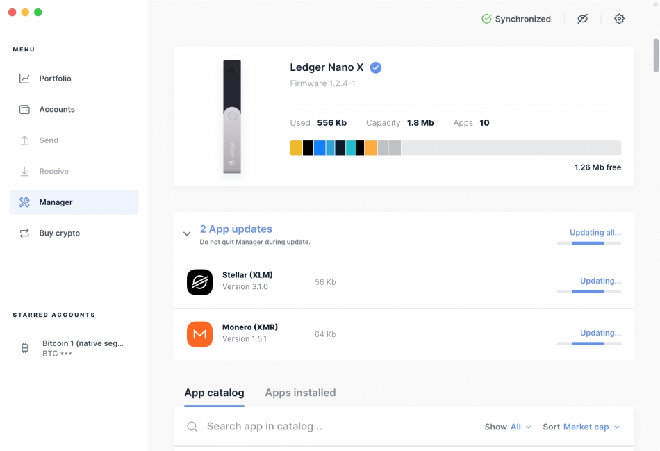
Task: Click the Synchronized status text
Action: coord(522,19)
